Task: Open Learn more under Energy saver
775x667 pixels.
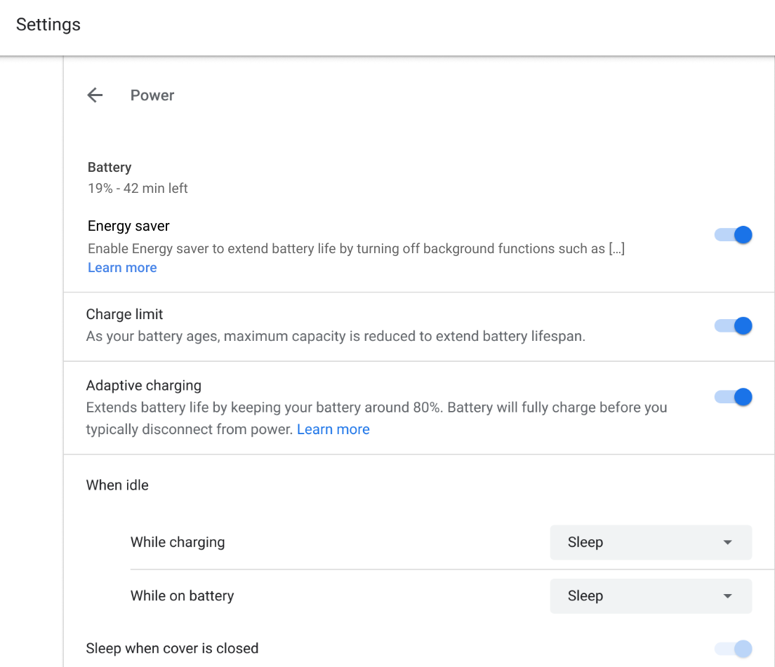Action: (x=122, y=268)
